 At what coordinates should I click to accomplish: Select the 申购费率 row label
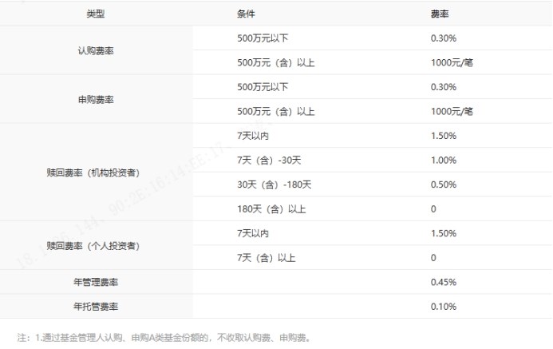pos(95,99)
